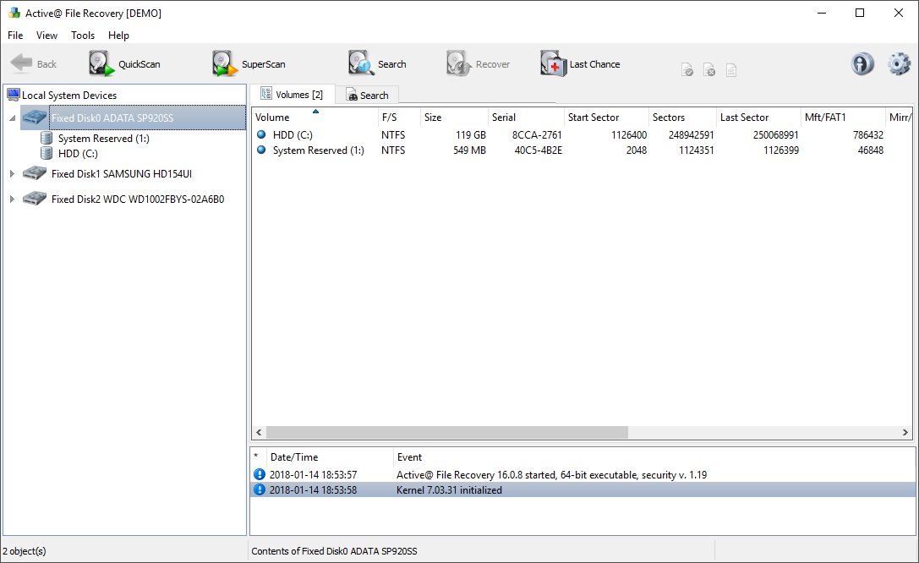Switch to the Search tab
This screenshot has height=563, width=919.
[x=367, y=95]
